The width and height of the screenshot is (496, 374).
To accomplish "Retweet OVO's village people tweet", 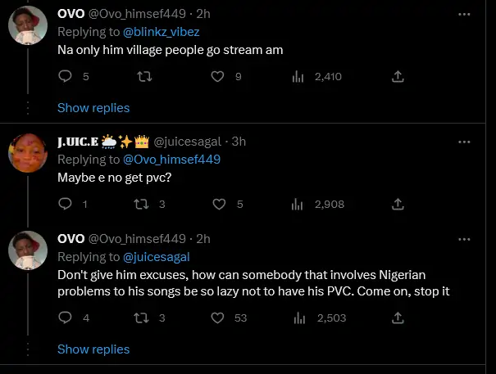I will (x=145, y=76).
